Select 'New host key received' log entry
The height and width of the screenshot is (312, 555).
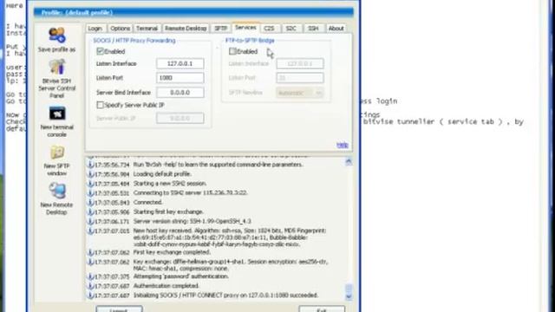[x=229, y=237]
